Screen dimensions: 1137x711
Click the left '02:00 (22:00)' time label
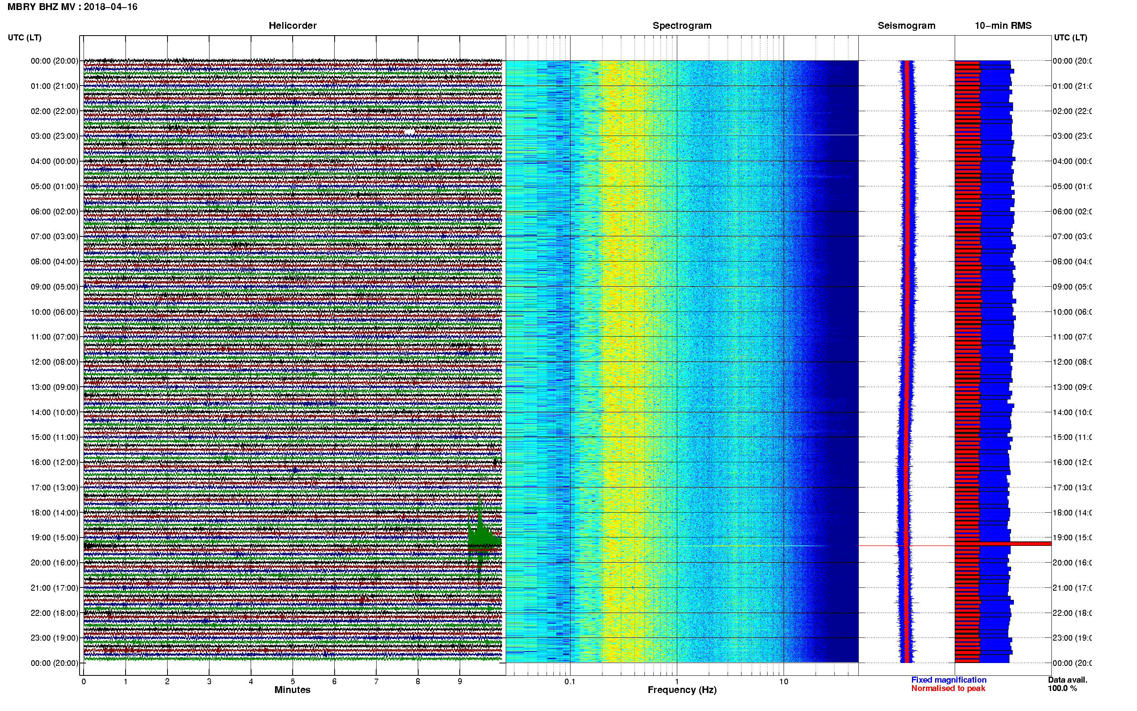point(54,111)
